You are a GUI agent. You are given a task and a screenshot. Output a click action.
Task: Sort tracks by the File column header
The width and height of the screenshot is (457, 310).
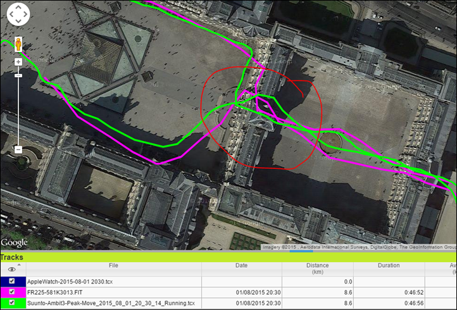(x=113, y=266)
